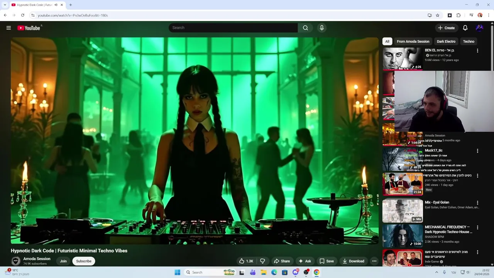Screen dimensions: 494x278
Task: Open Mix - Eyal Golan thumbnail
Action: click(x=403, y=211)
